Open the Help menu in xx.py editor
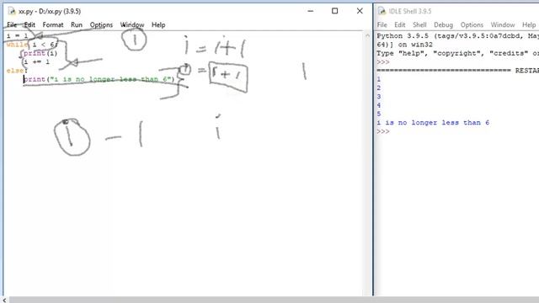 tap(158, 24)
